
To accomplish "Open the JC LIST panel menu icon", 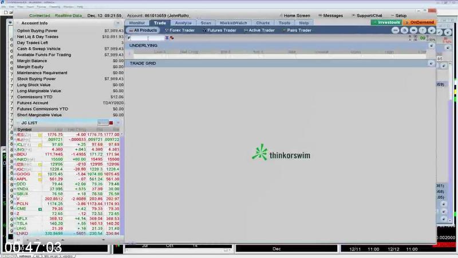I will pyautogui.click(x=118, y=123).
